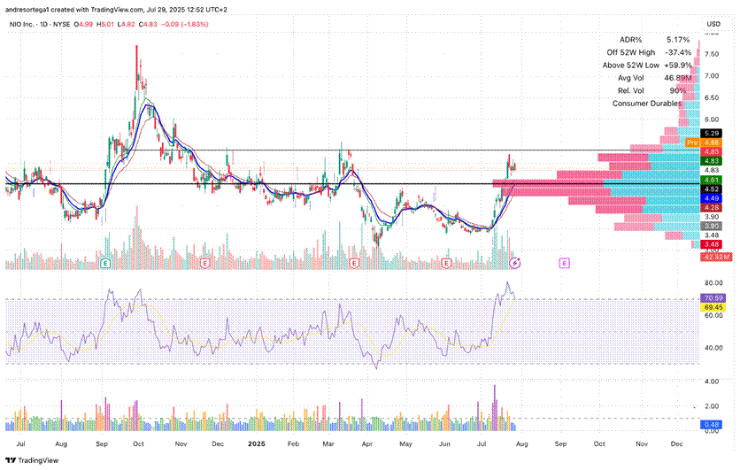The image size is (740, 470).
Task: Click the Avg Vol label
Action: [x=631, y=78]
